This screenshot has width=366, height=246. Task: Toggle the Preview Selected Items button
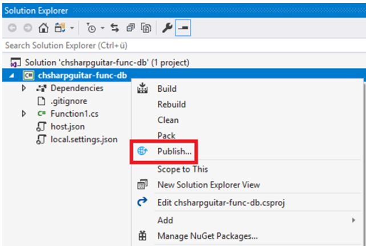183,28
